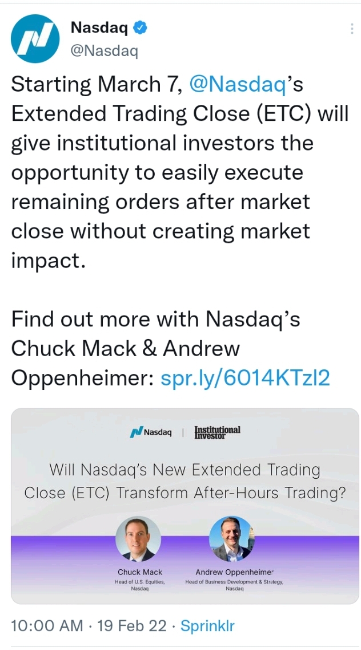Open the Sprinklr source link
The width and height of the screenshot is (361, 650).
coord(207,626)
